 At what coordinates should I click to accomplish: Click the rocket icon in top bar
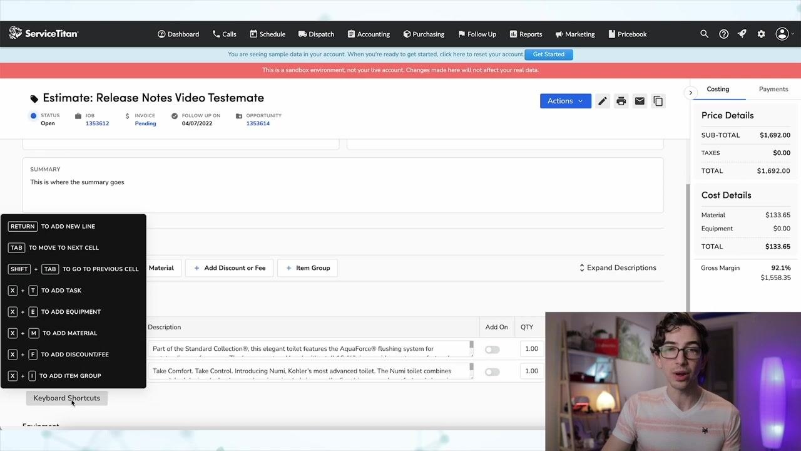[x=742, y=34]
